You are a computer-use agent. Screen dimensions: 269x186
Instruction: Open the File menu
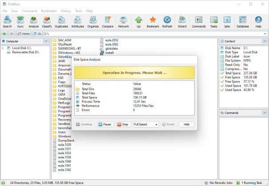4,11
